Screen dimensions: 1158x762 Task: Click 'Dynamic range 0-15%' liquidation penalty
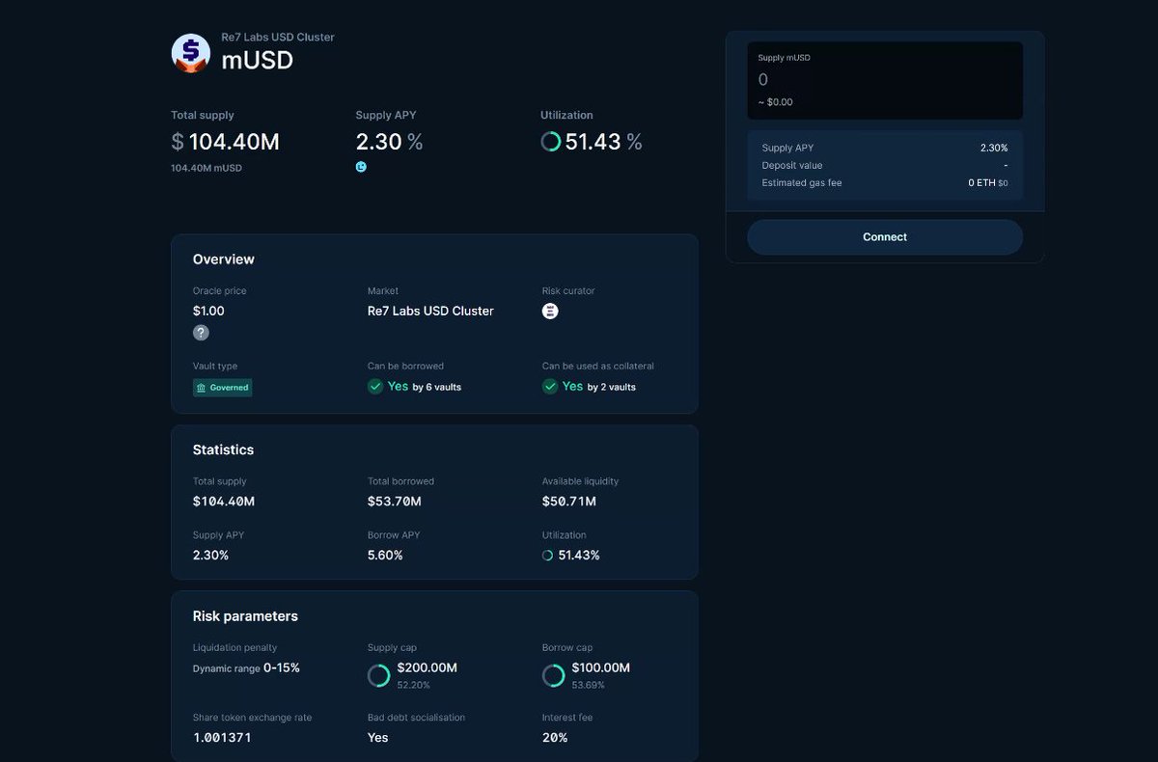tap(246, 667)
